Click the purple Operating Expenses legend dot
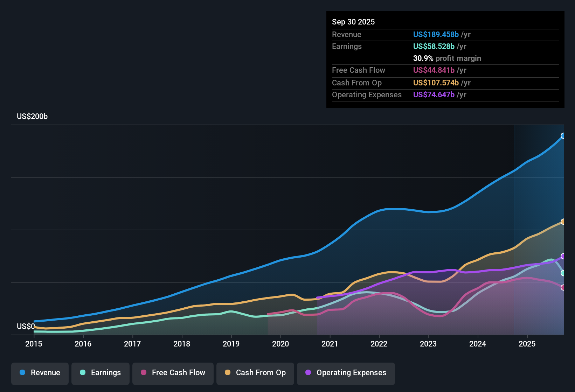This screenshot has height=392, width=575. (x=308, y=373)
